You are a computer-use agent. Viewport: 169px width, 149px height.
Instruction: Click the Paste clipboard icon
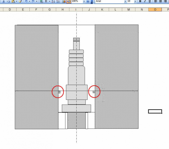13,1
